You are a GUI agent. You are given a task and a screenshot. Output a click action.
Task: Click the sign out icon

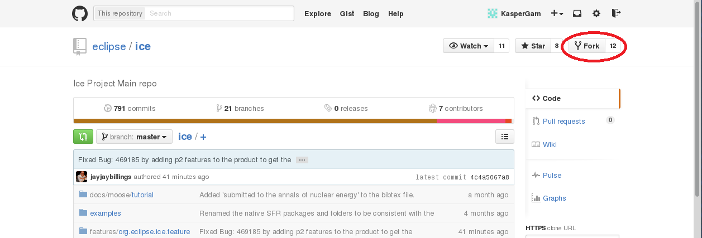[616, 13]
